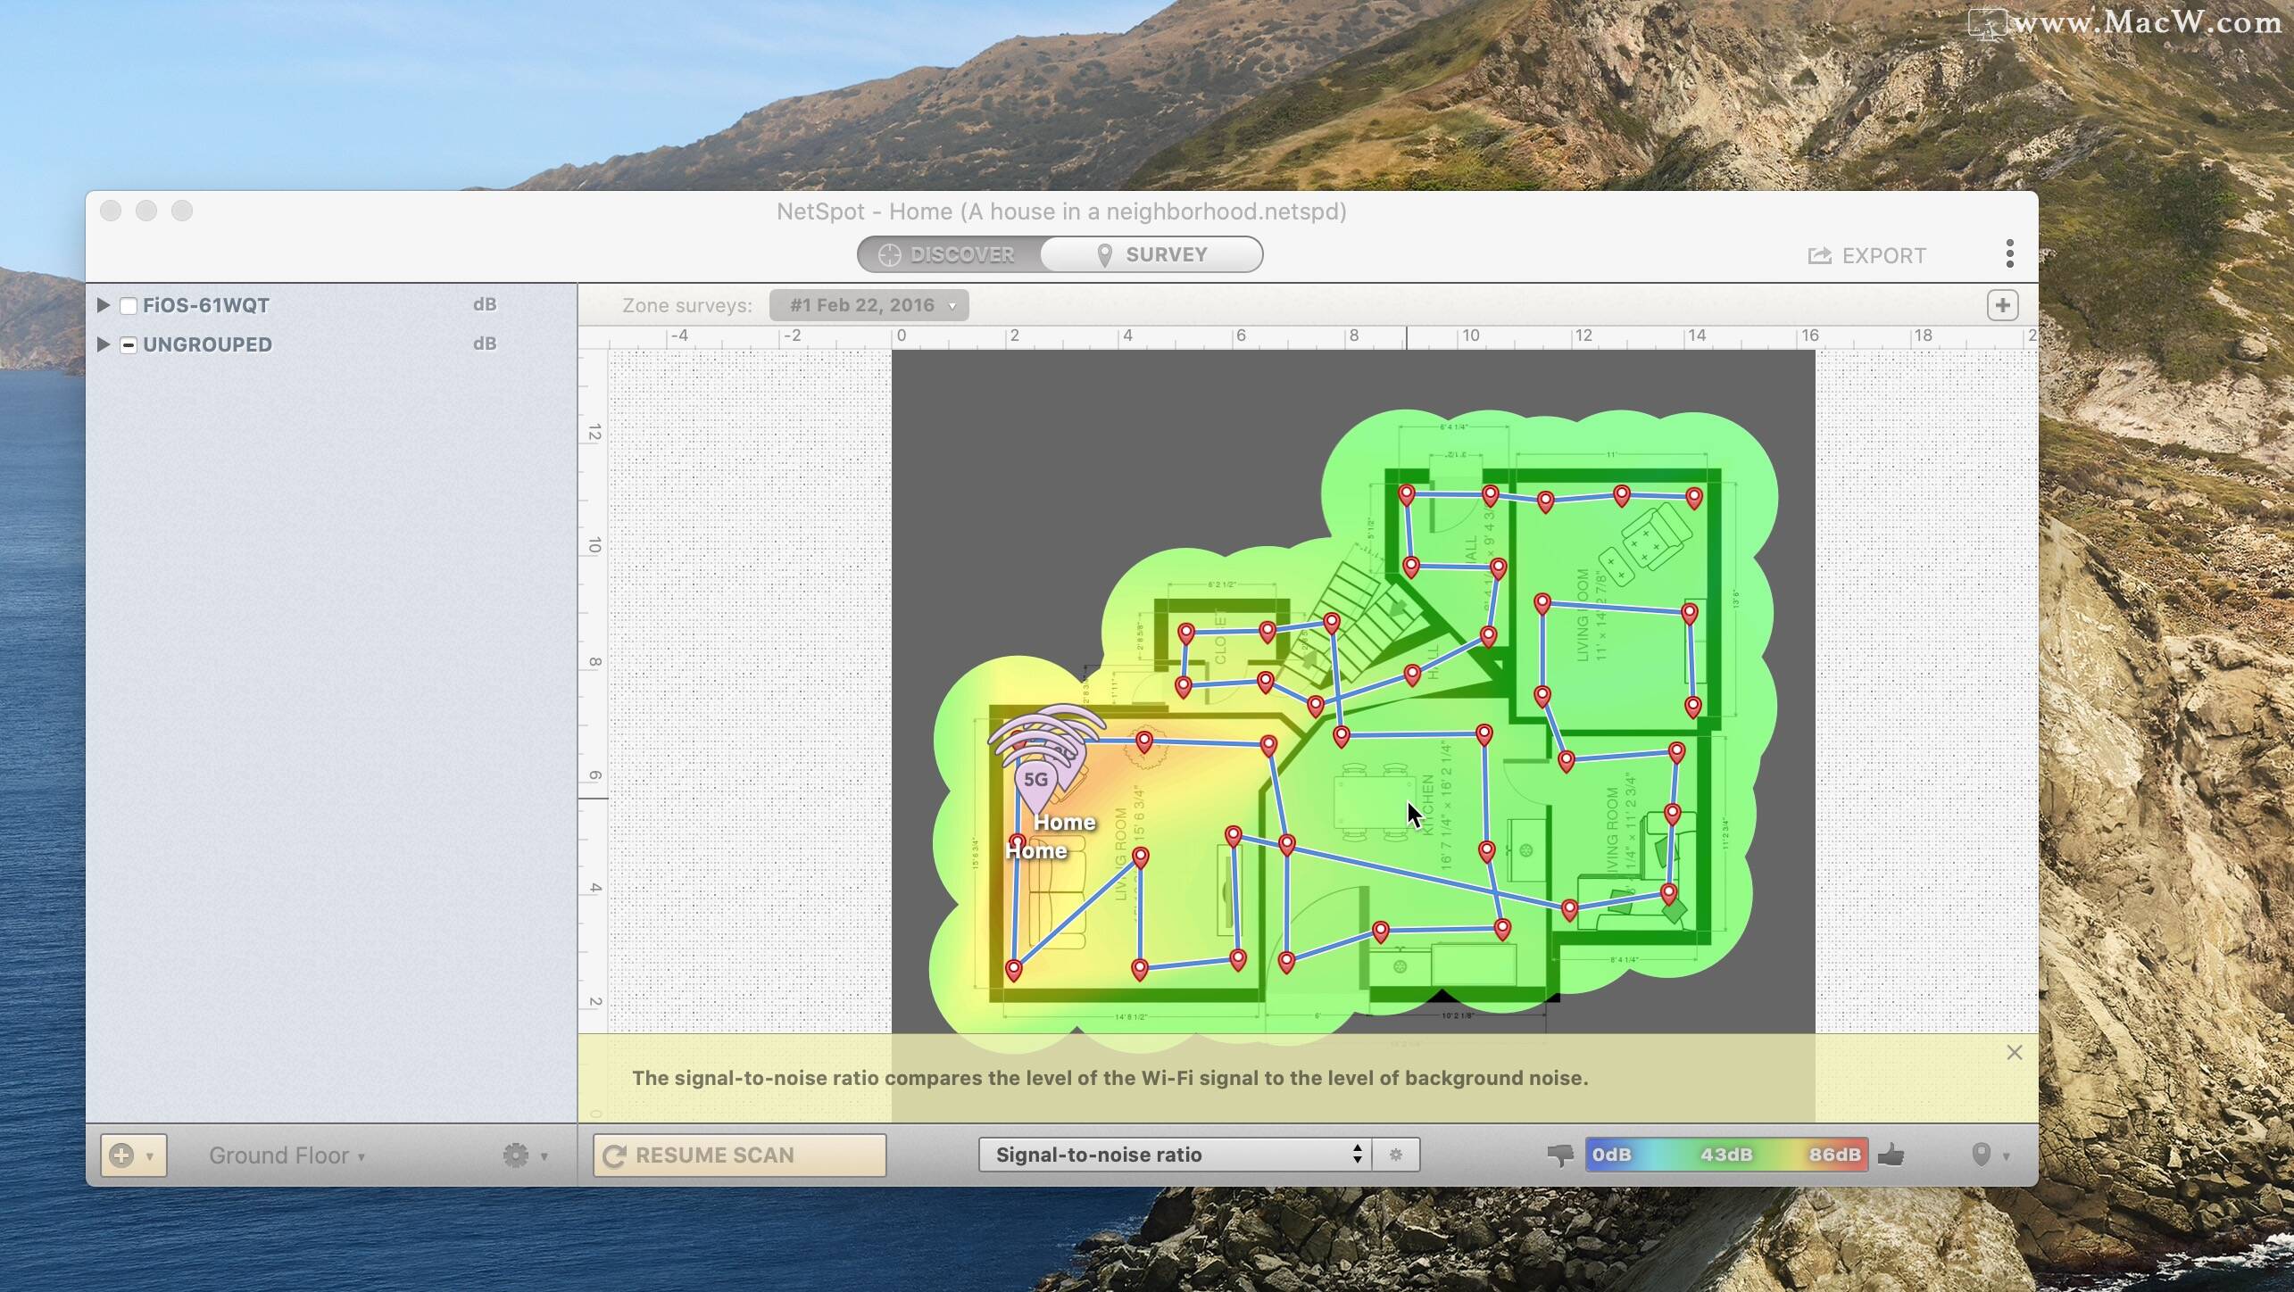The width and height of the screenshot is (2294, 1292).
Task: Click the plus icon to add zone survey
Action: click(x=2002, y=306)
